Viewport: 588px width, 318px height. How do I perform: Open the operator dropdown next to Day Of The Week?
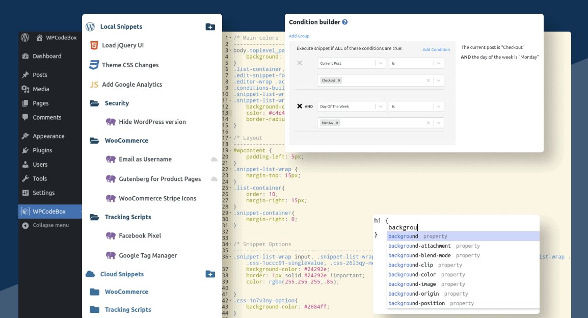tap(416, 107)
